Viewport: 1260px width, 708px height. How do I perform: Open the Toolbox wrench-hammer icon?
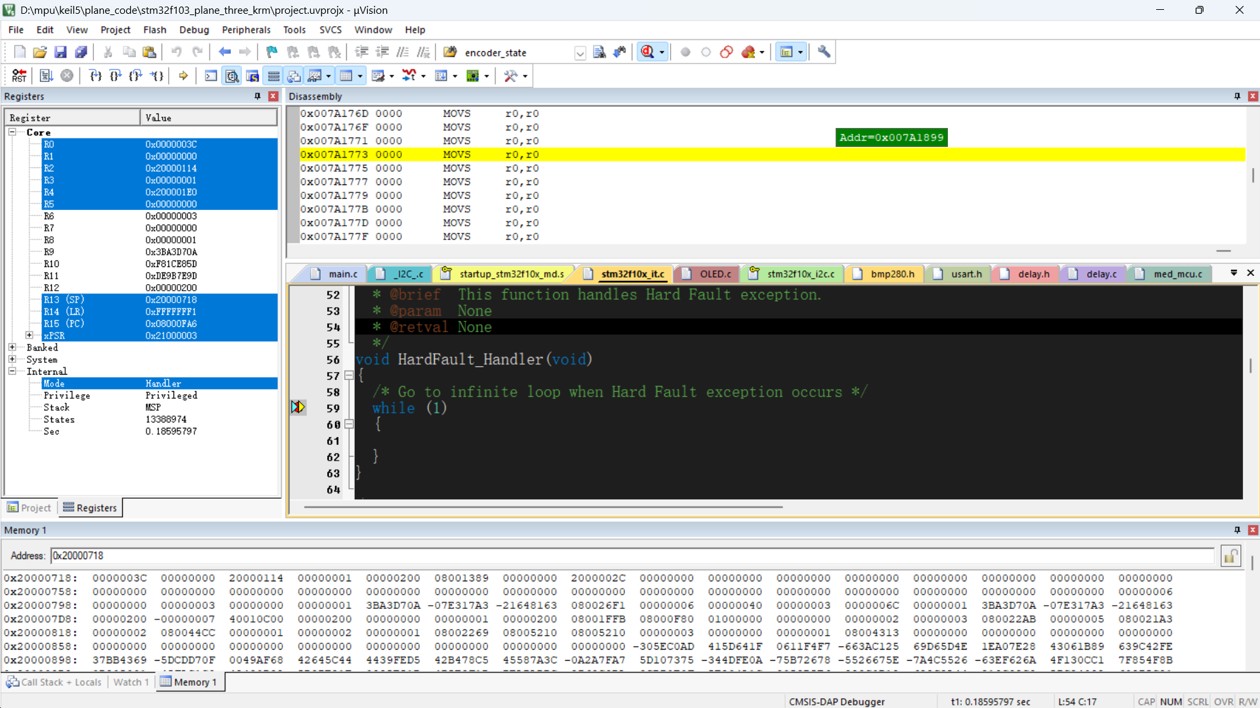511,76
